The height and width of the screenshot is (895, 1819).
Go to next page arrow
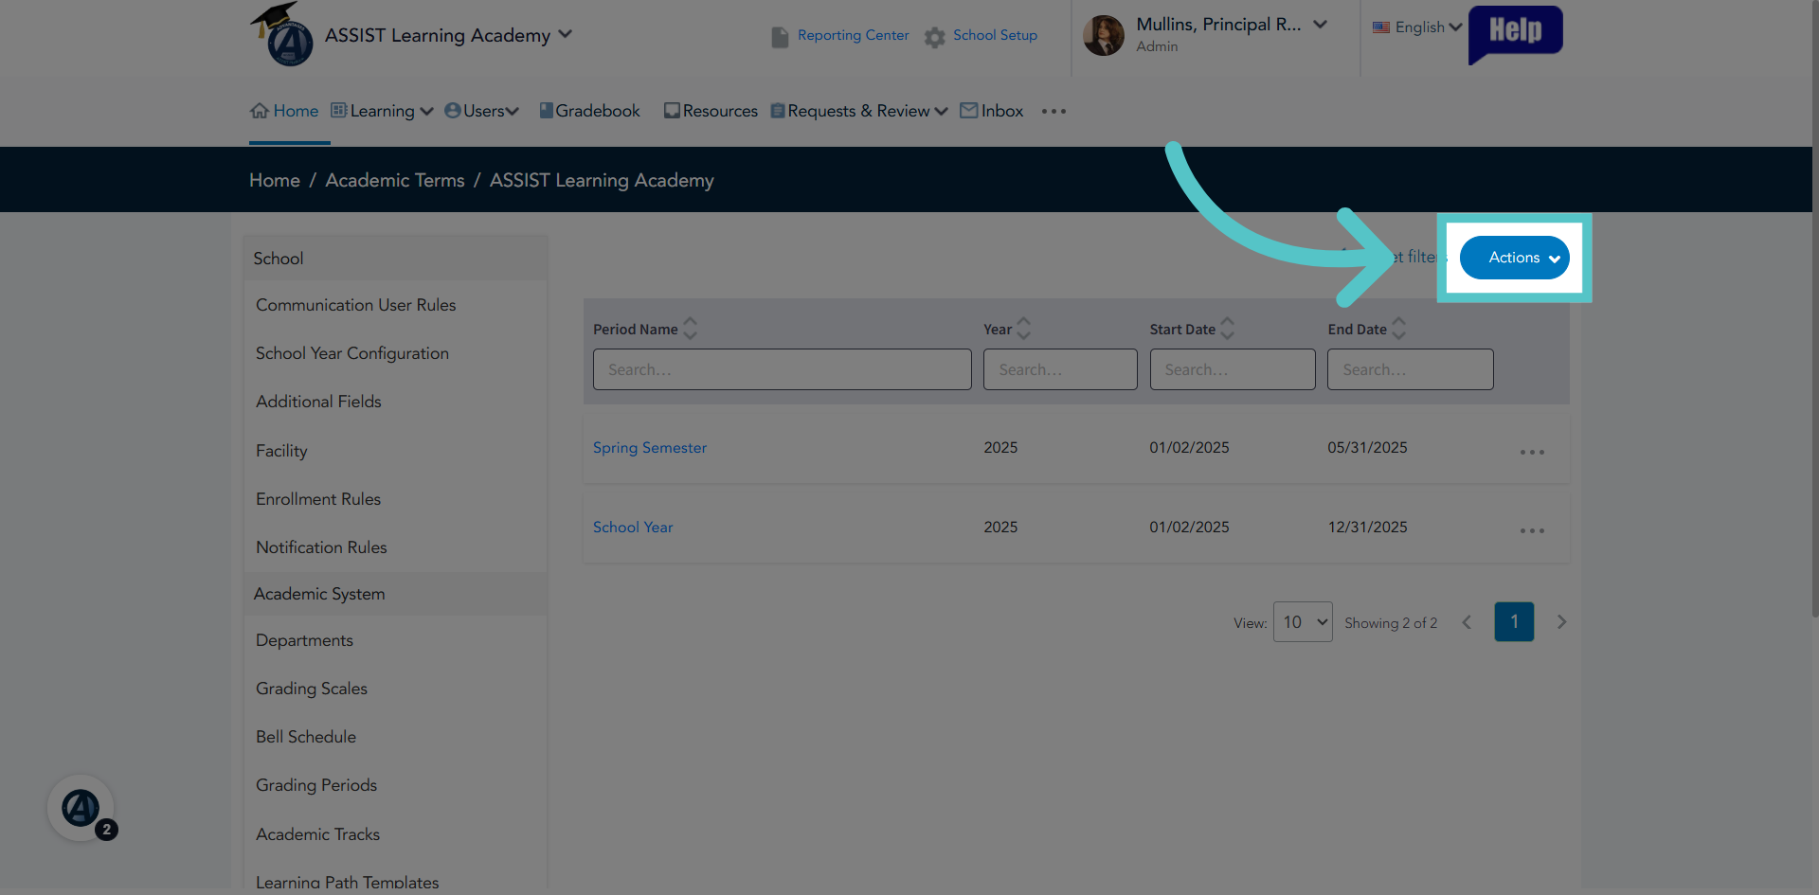[1561, 622]
